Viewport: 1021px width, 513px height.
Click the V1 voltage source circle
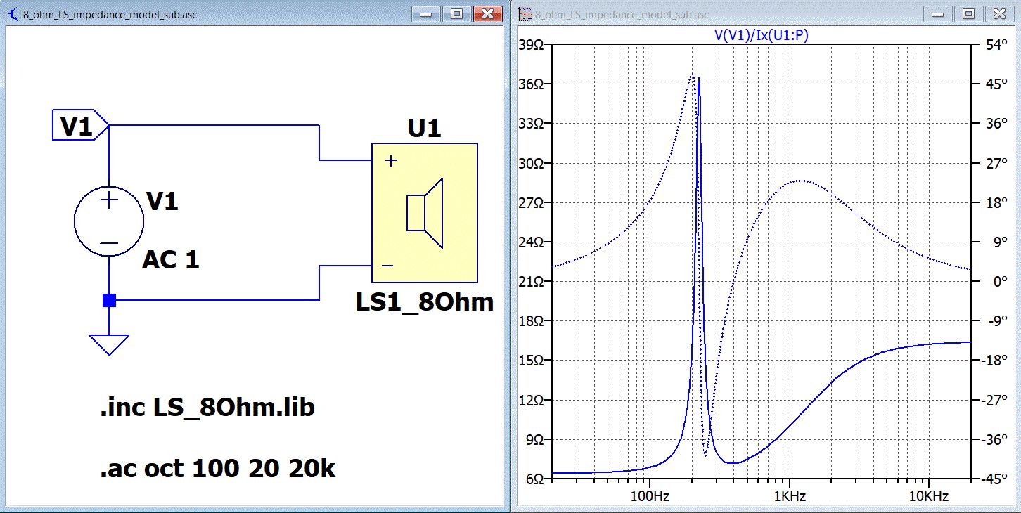pyautogui.click(x=109, y=221)
